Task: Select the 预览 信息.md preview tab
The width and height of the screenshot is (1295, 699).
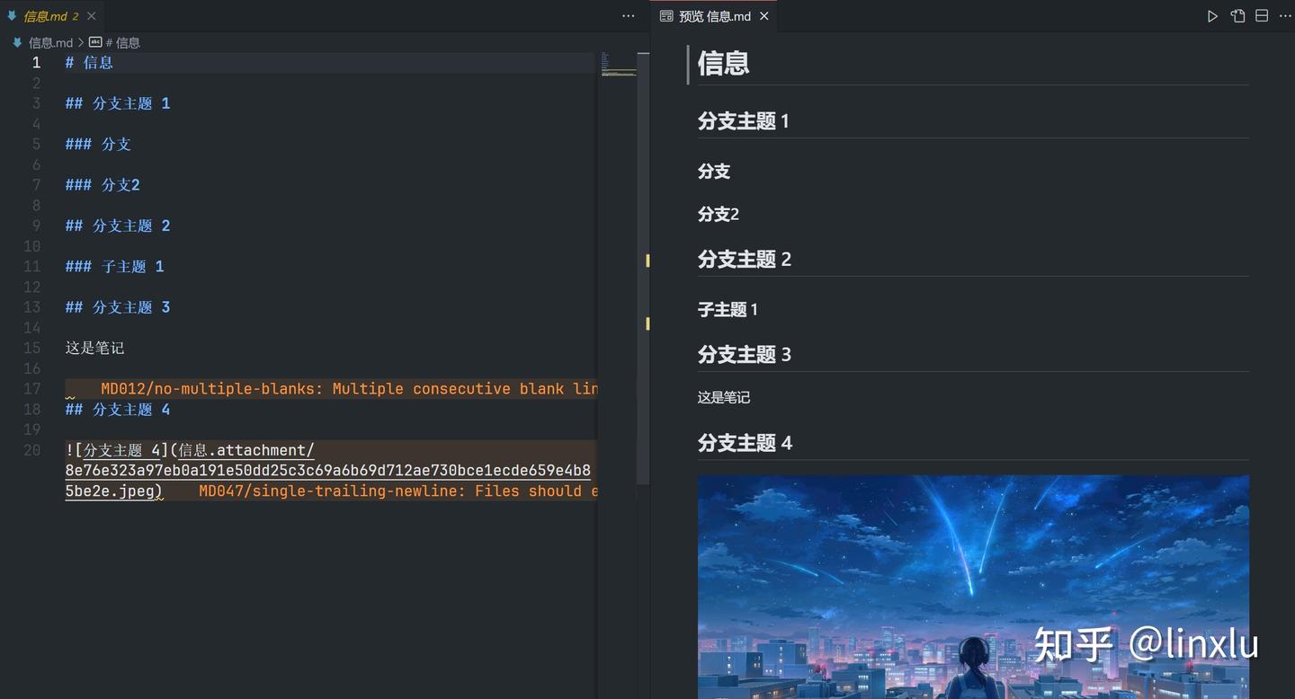Action: click(x=713, y=15)
